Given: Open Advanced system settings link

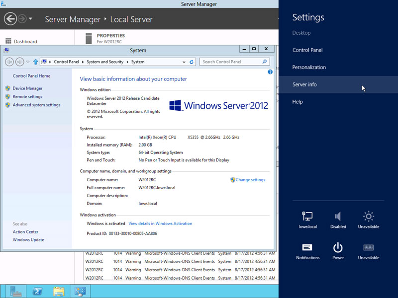Looking at the screenshot, I should 36,105.
